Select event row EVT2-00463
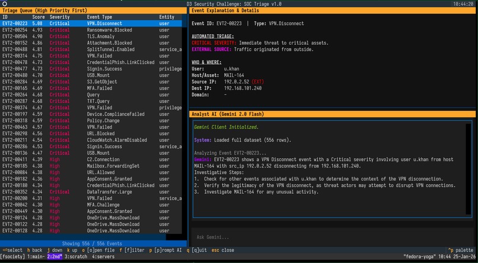 pos(91,127)
